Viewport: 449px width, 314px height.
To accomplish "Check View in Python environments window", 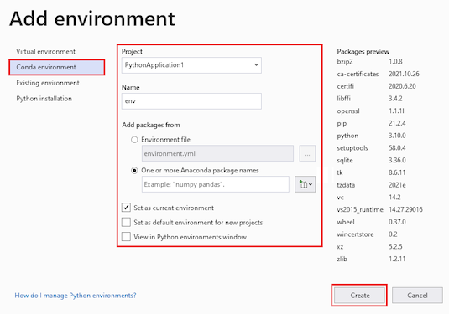I will tap(126, 237).
